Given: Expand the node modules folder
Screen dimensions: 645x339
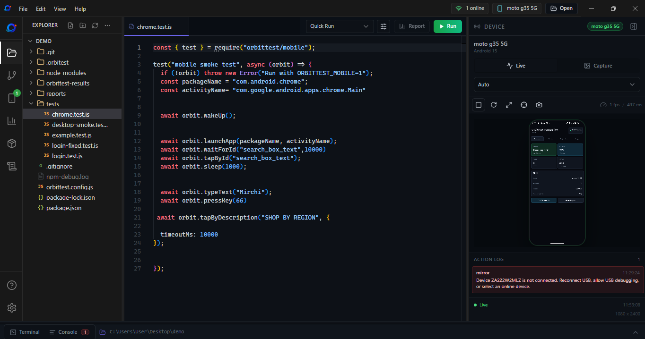Looking at the screenshot, I should 72,73.
